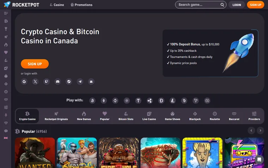The image size is (268, 168).
Task: Open the cherry slots icon in sidebar
Action: 6,60
